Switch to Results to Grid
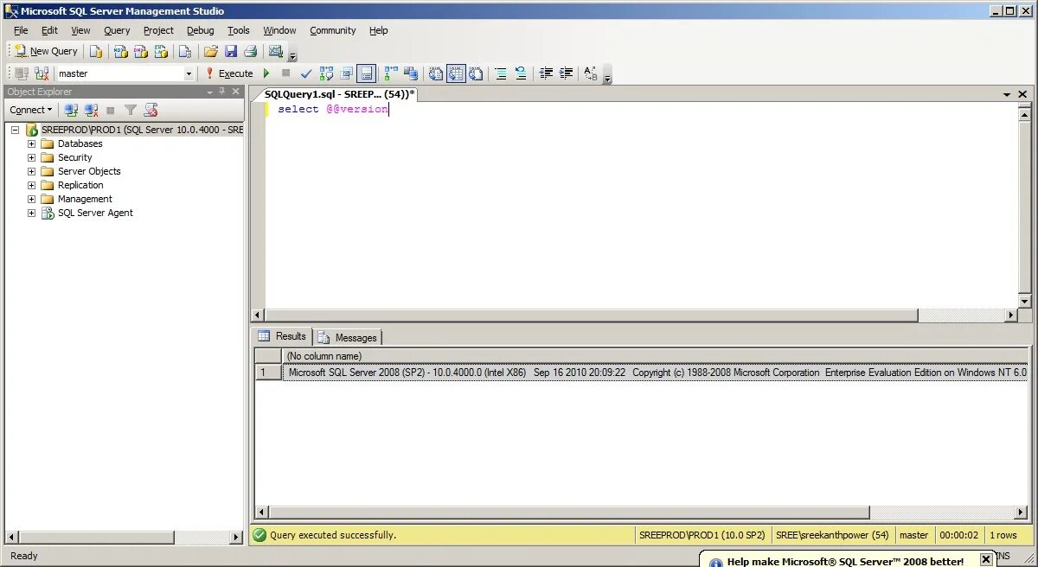The image size is (1038, 567). click(456, 73)
